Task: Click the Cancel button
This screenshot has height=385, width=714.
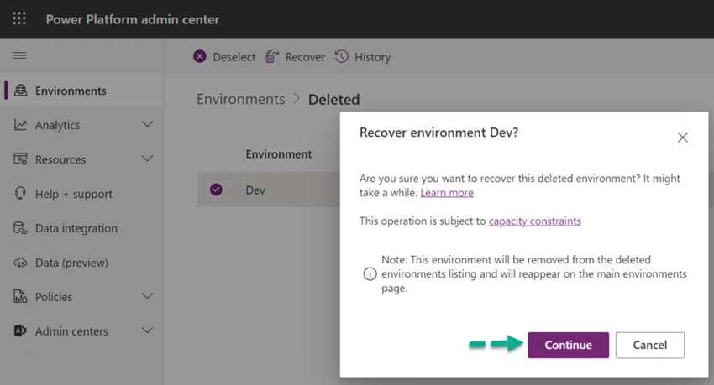Action: pyautogui.click(x=650, y=345)
